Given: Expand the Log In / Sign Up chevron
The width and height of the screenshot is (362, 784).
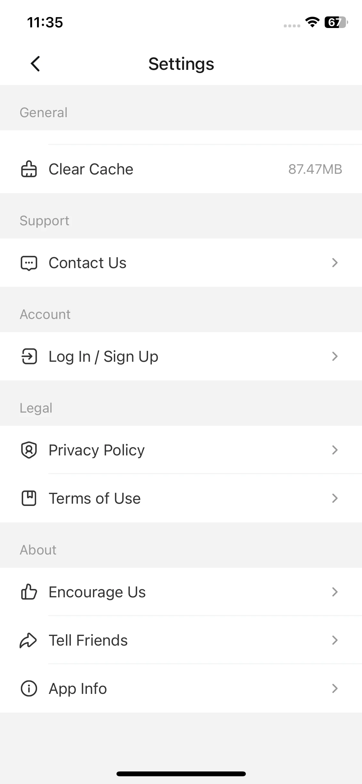Looking at the screenshot, I should (335, 356).
